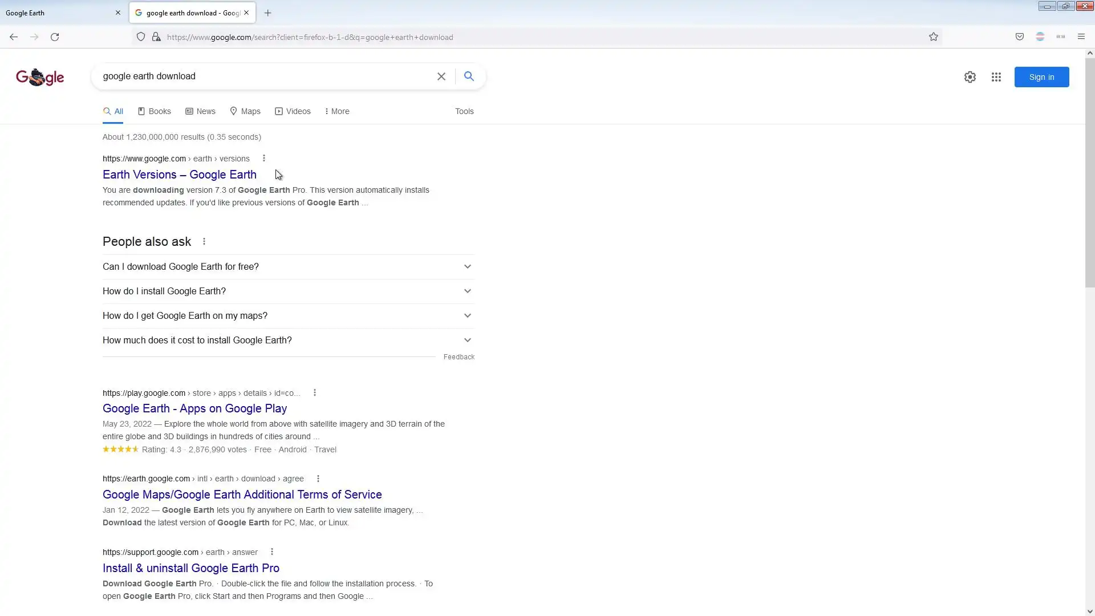This screenshot has width=1095, height=616.
Task: Click the Google search magnifier icon
Action: [x=469, y=76]
